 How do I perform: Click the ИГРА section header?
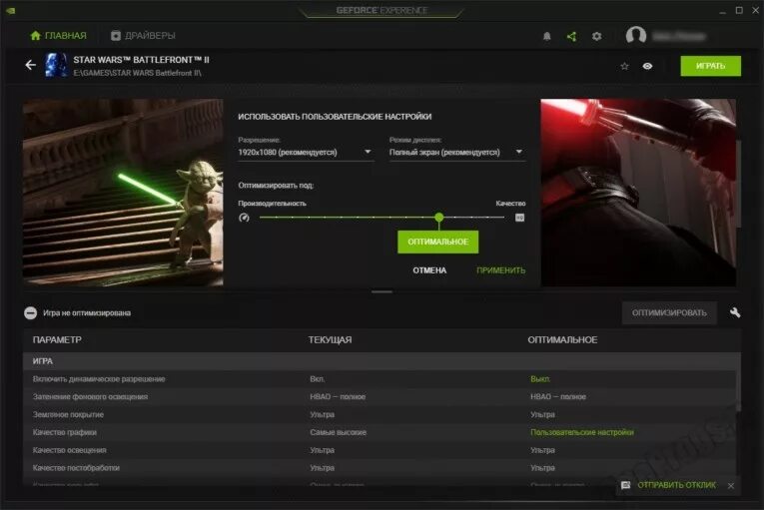tap(382, 361)
